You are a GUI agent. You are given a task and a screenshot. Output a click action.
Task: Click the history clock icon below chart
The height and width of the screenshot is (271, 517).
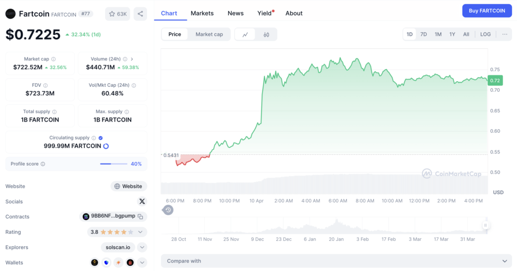[168, 209]
